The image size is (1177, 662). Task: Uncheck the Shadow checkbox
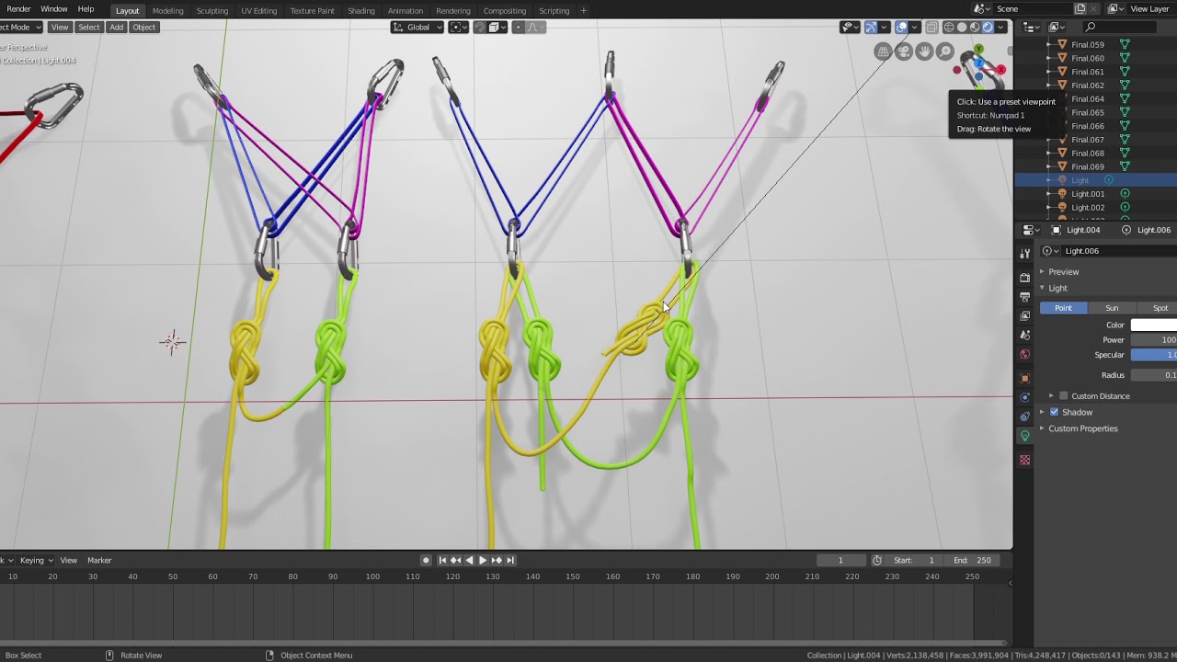point(1054,412)
